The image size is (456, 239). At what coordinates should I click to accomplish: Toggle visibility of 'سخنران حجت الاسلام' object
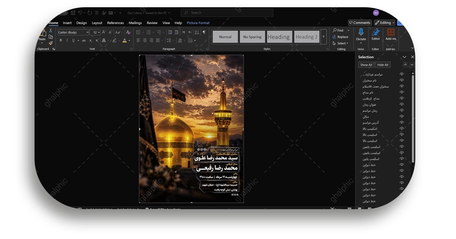coord(402,87)
